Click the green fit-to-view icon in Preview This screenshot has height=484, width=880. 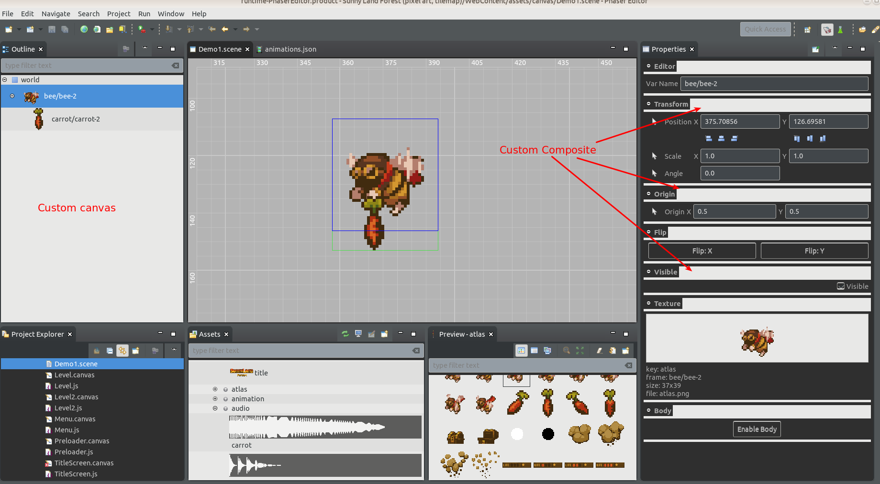pyautogui.click(x=580, y=351)
